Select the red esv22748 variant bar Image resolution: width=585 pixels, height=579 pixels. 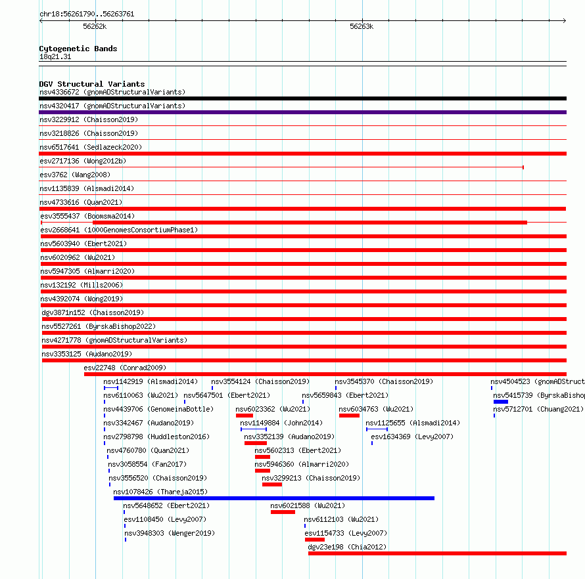pyautogui.click(x=325, y=374)
